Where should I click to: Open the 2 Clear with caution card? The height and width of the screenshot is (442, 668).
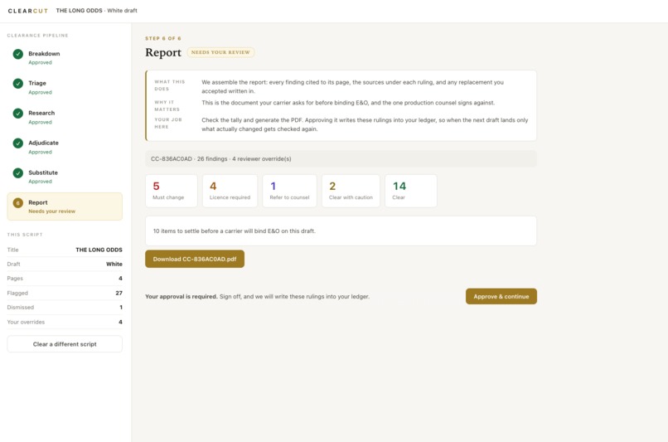[x=351, y=191]
